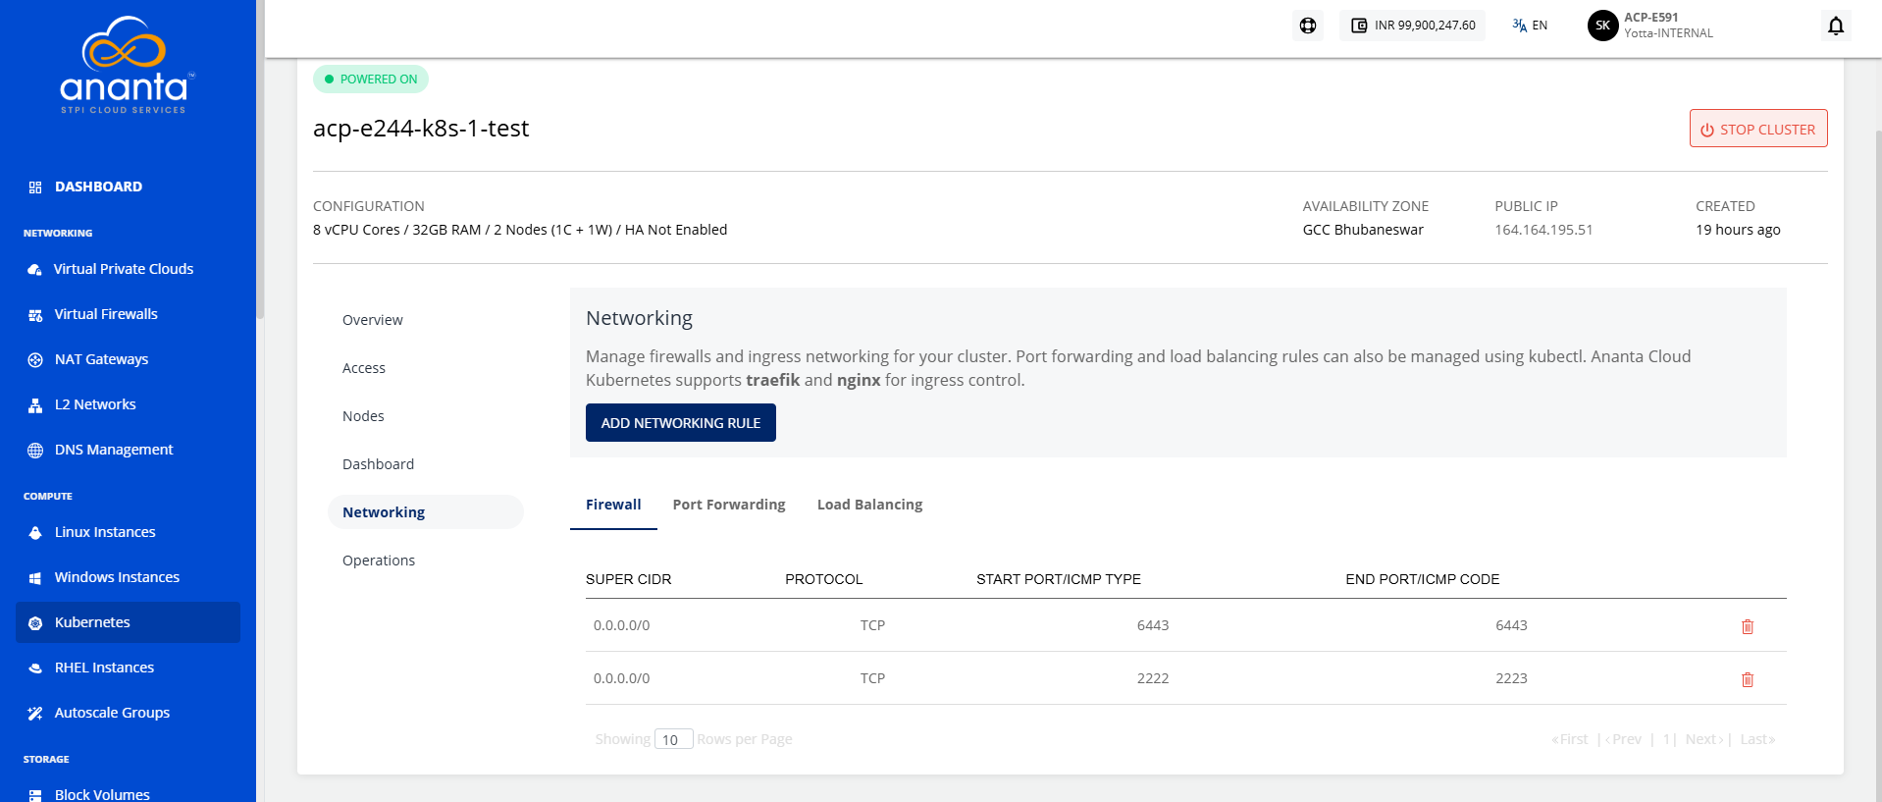Click the Autoscale Groups icon
Screen dimensions: 1882x802
pos(35,714)
